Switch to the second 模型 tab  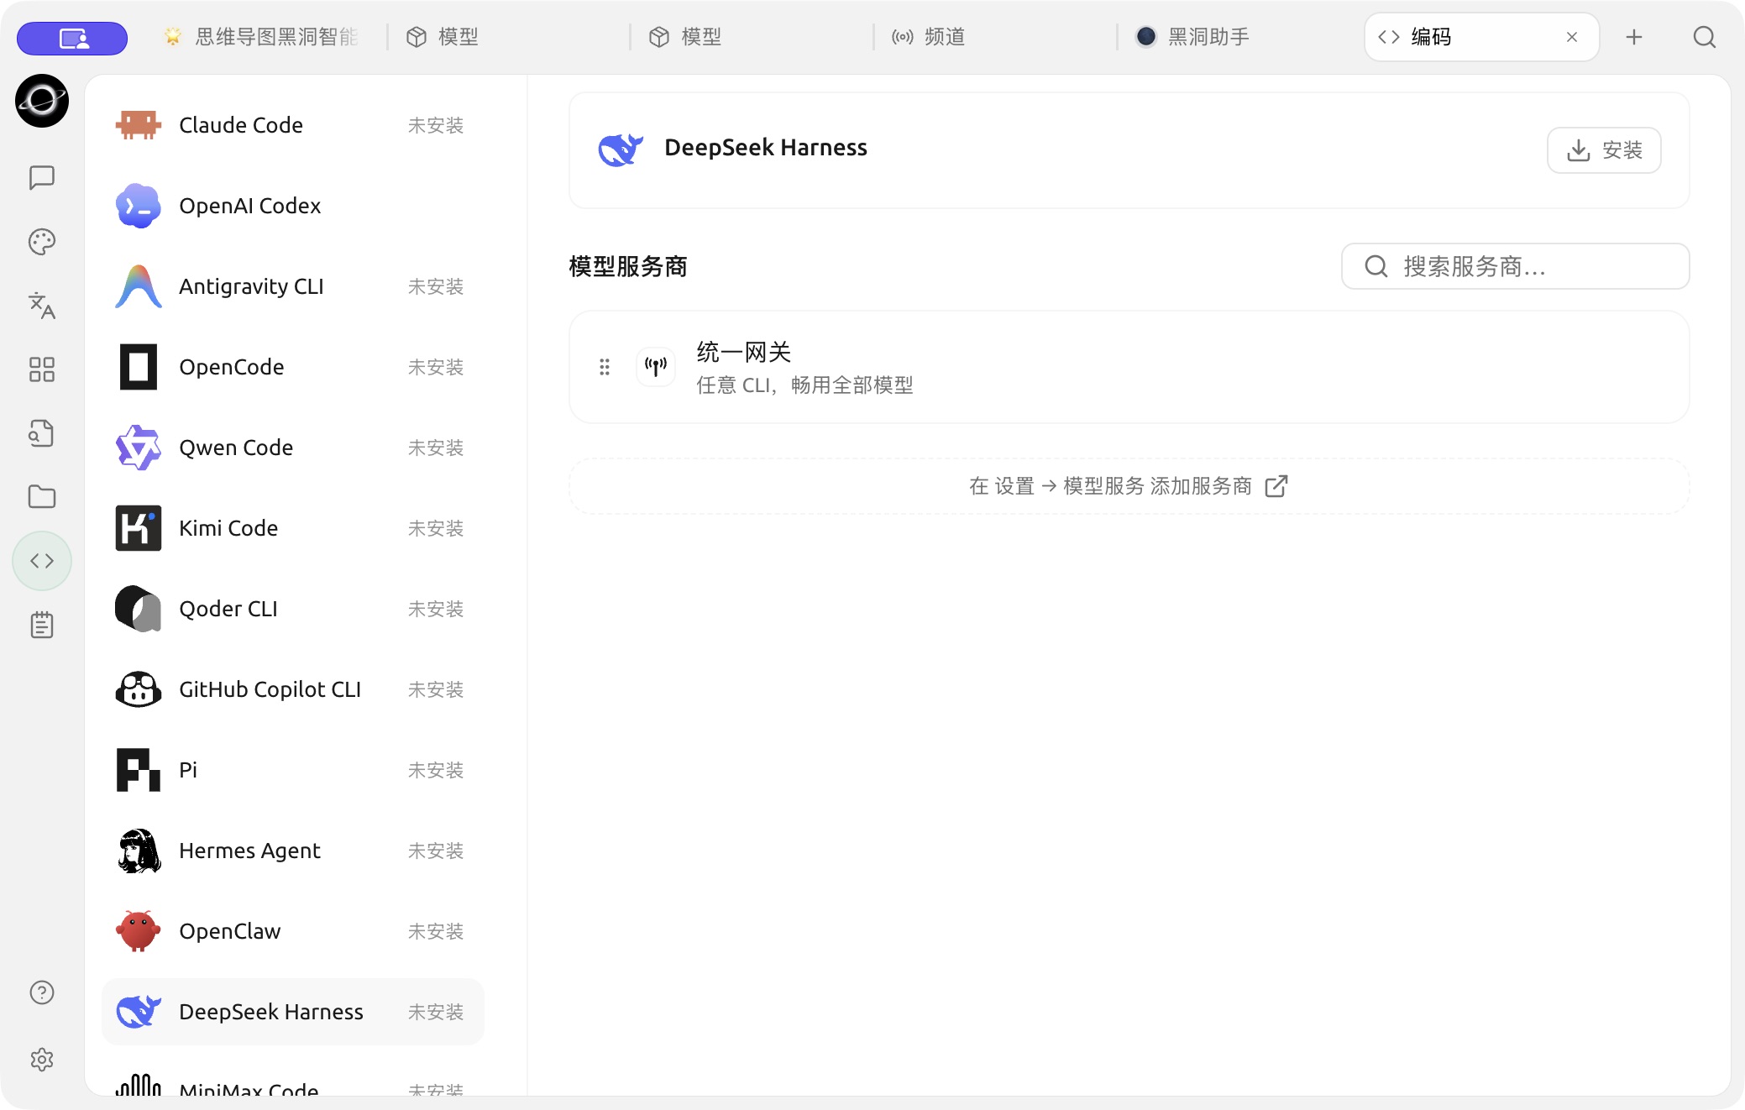coord(752,37)
